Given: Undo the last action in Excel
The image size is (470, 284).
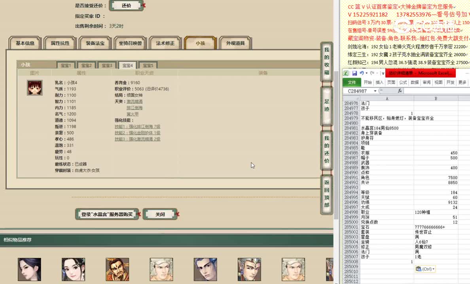Looking at the screenshot, I should click(362, 73).
